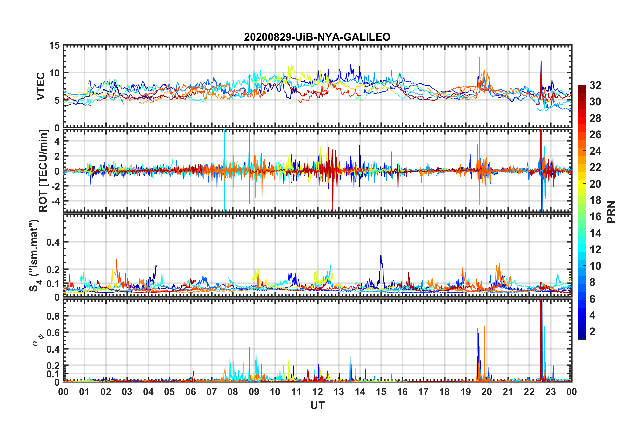Click the ROT [TECU/min] axis label
Viewport: 635px width, 424px height.
coord(43,171)
